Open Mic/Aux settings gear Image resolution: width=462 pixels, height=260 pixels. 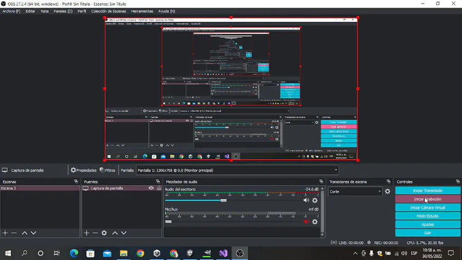[315, 221]
